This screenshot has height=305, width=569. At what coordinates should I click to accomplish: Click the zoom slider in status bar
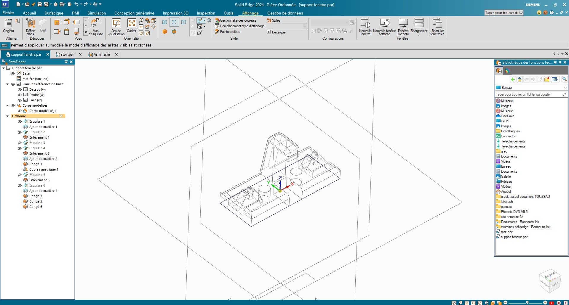(x=527, y=302)
